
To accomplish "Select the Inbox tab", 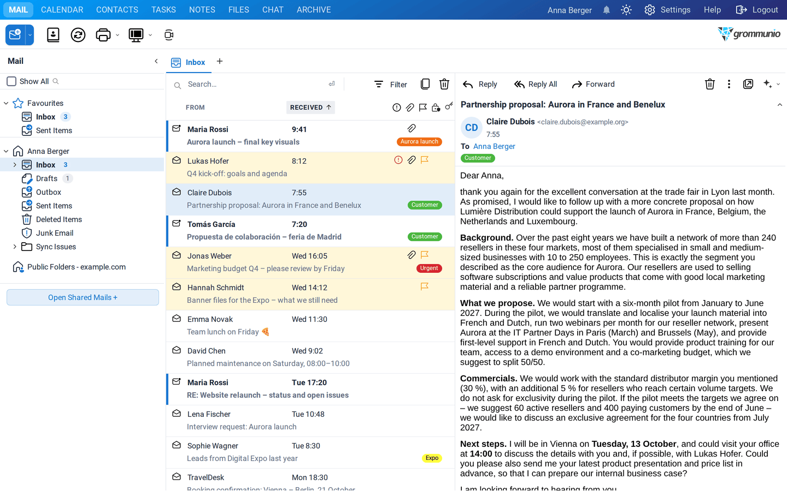I will [189, 62].
